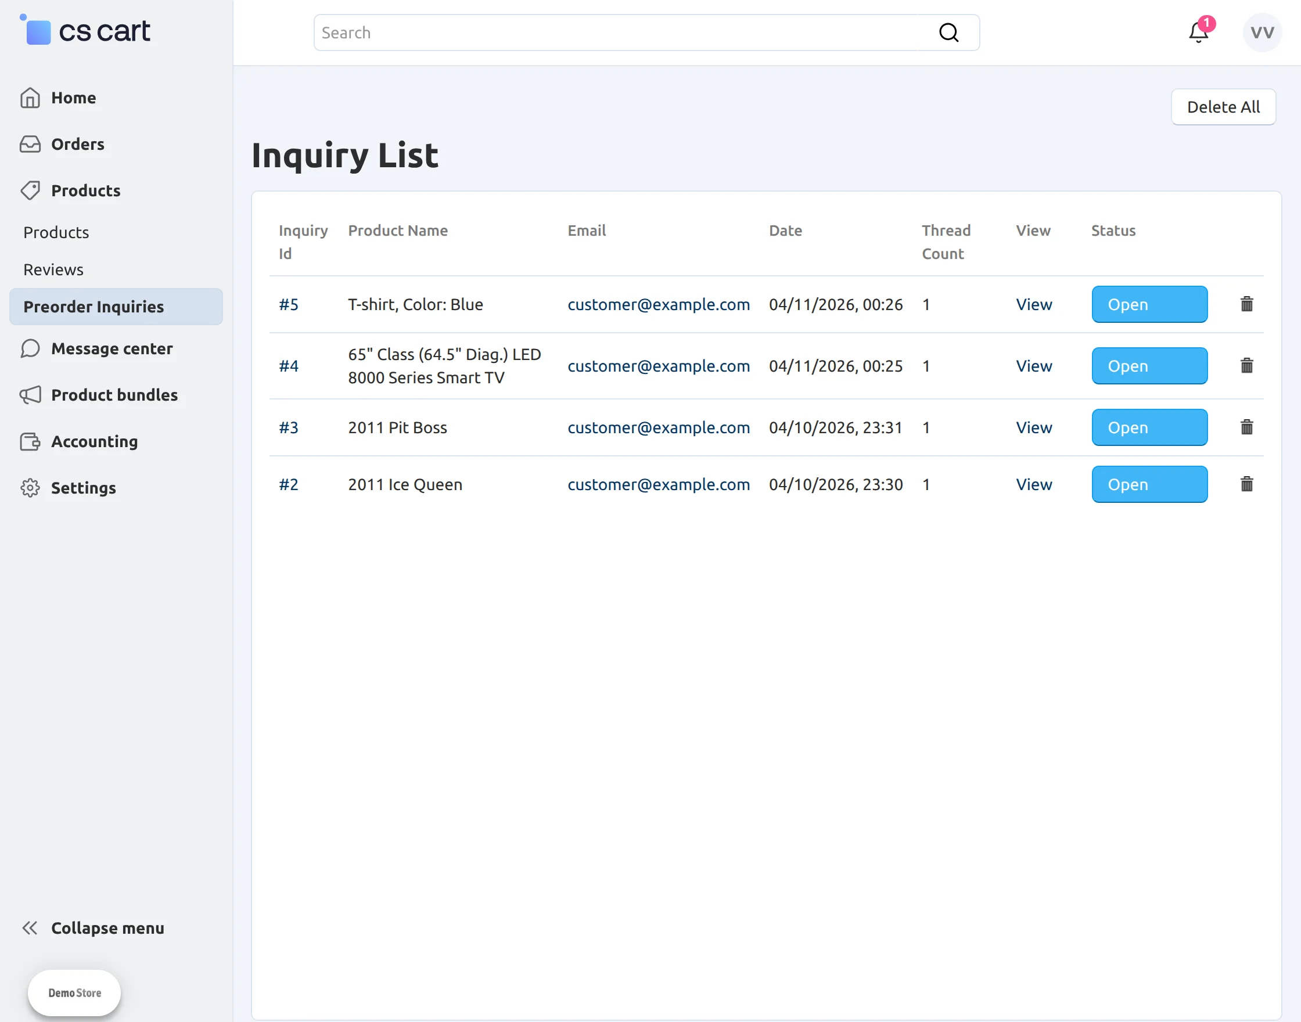Image resolution: width=1301 pixels, height=1022 pixels.
Task: Open Accounting using its sidebar icon
Action: point(30,441)
